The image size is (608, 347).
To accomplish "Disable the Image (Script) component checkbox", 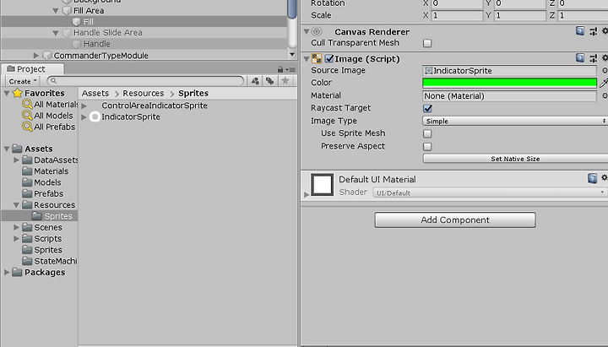I will click(329, 58).
